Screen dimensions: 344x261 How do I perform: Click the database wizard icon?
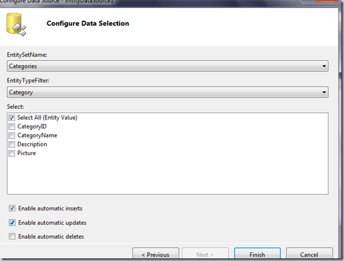tap(16, 24)
